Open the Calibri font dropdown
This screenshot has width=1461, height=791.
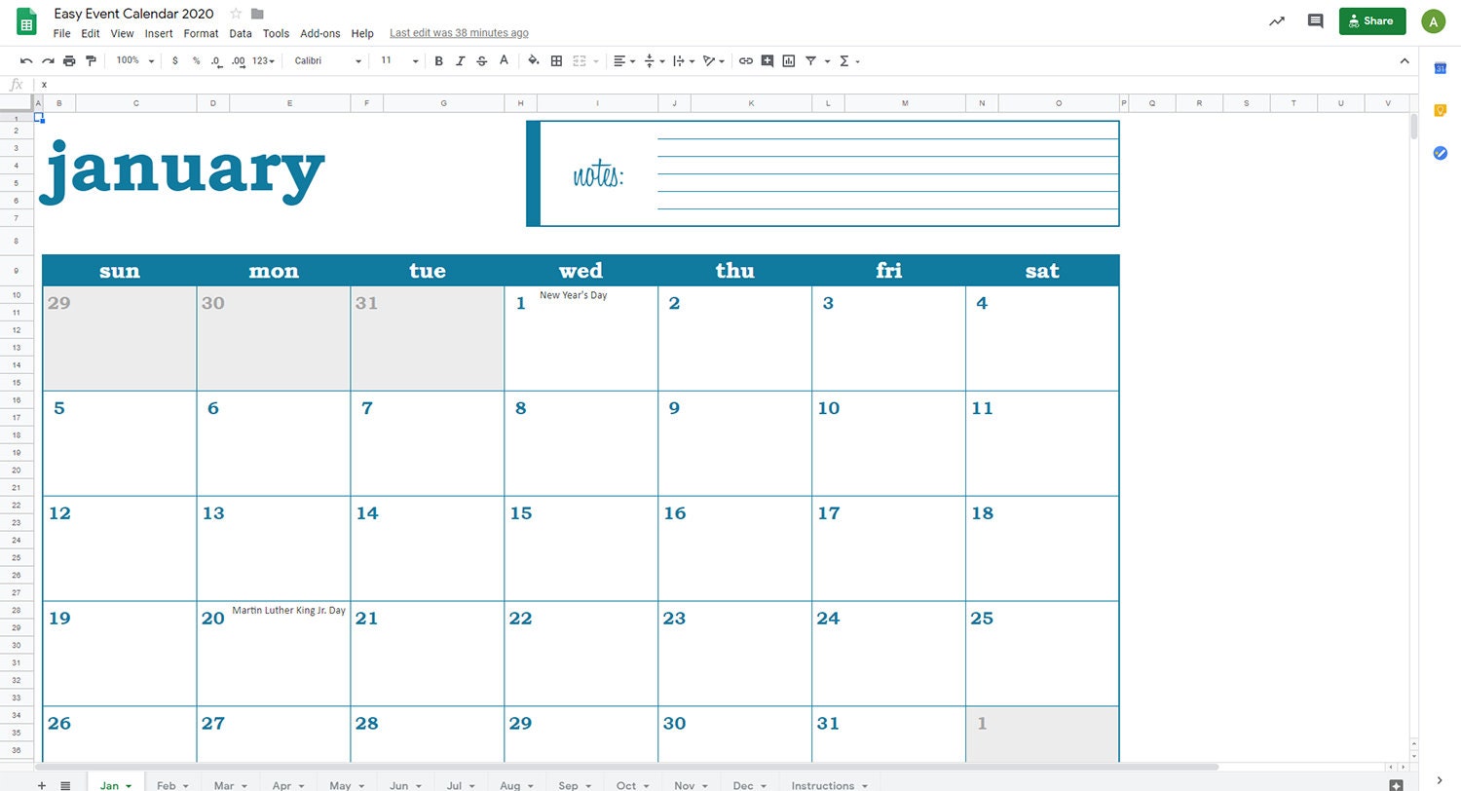pos(328,60)
